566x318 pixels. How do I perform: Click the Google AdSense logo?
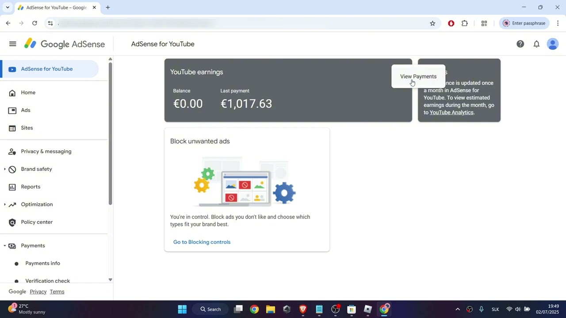(x=65, y=44)
